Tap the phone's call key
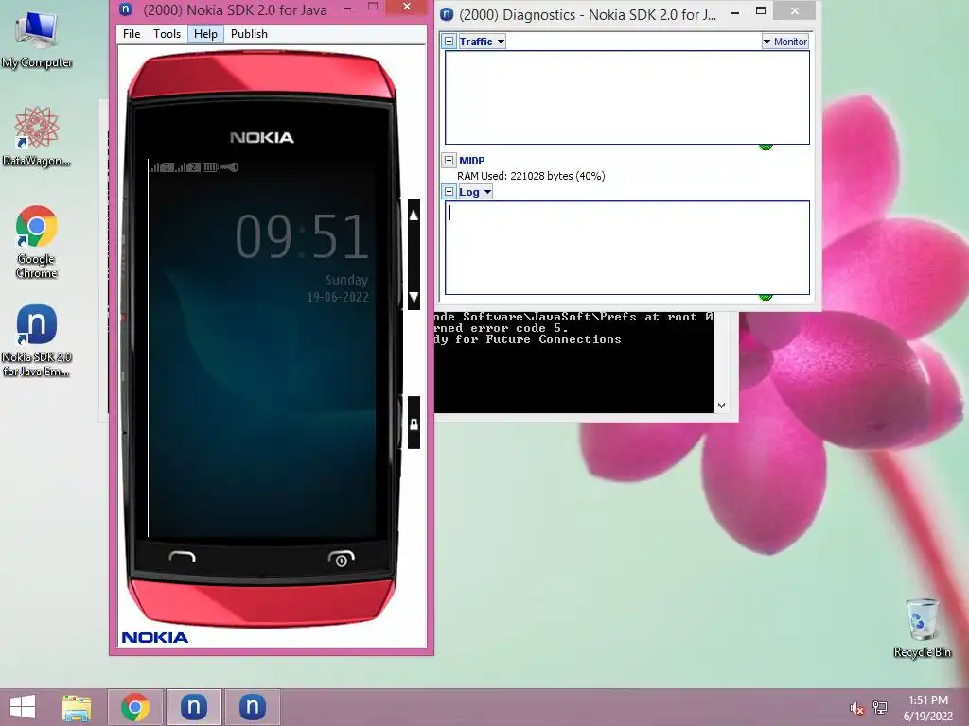 click(182, 557)
